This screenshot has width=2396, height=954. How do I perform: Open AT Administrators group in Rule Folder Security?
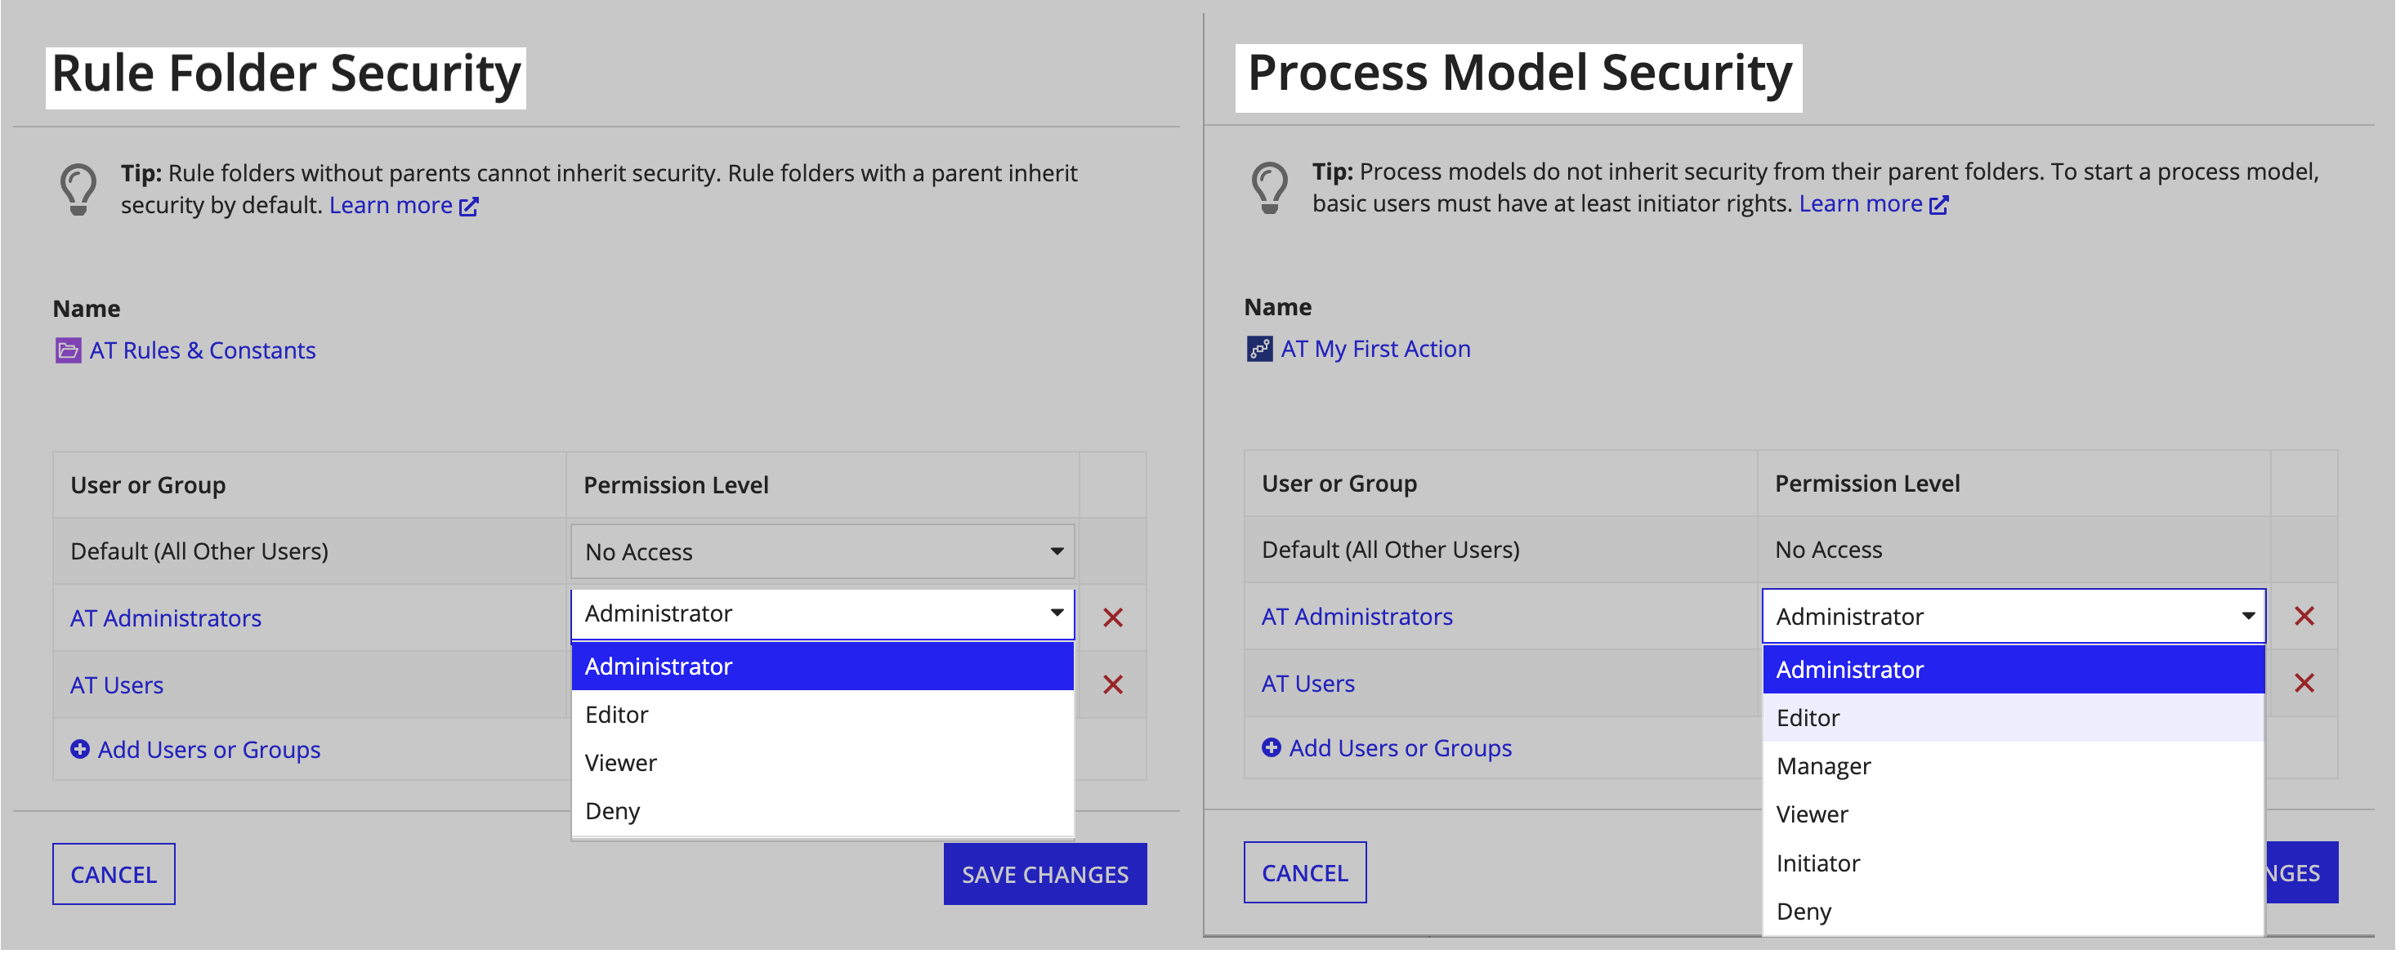(166, 618)
